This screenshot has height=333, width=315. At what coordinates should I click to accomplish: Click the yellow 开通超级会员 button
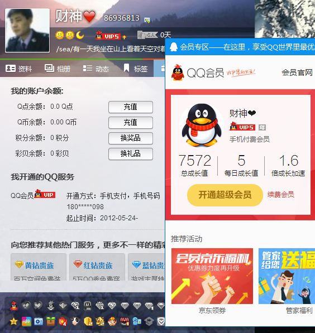pyautogui.click(x=225, y=195)
